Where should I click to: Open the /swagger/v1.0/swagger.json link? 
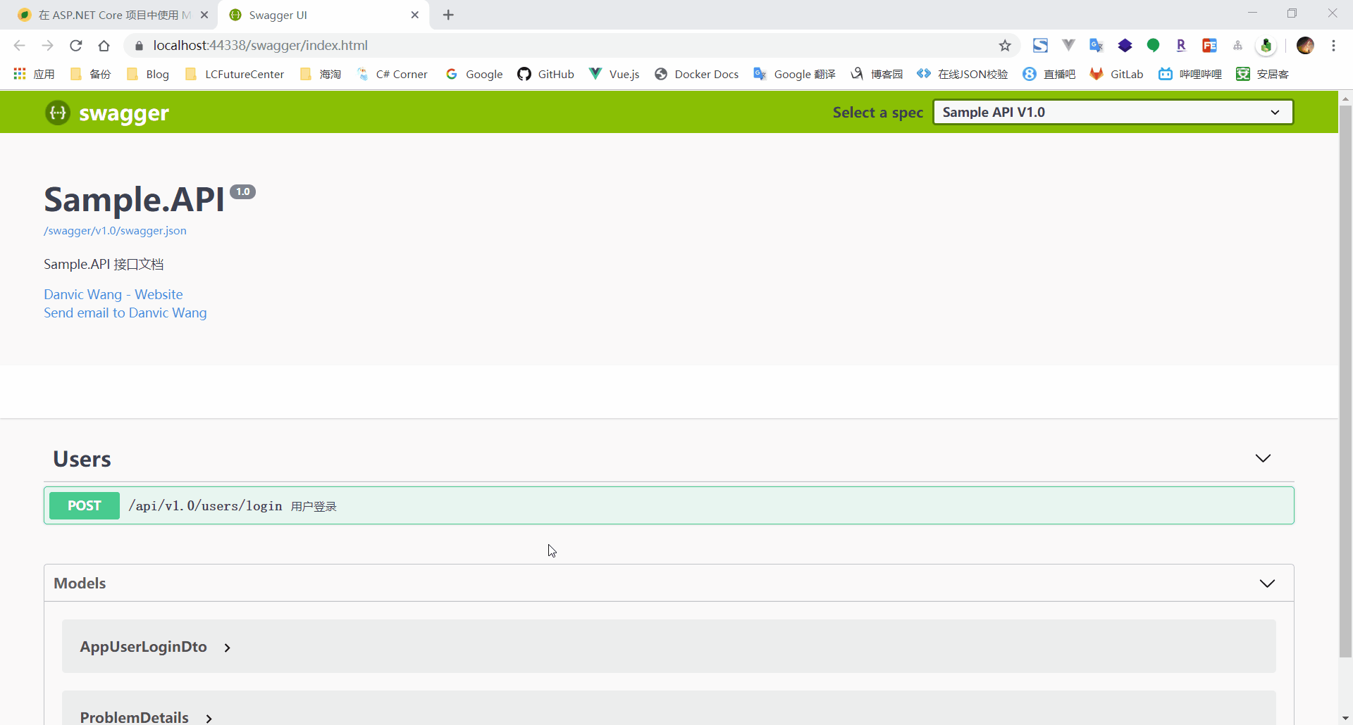115,231
